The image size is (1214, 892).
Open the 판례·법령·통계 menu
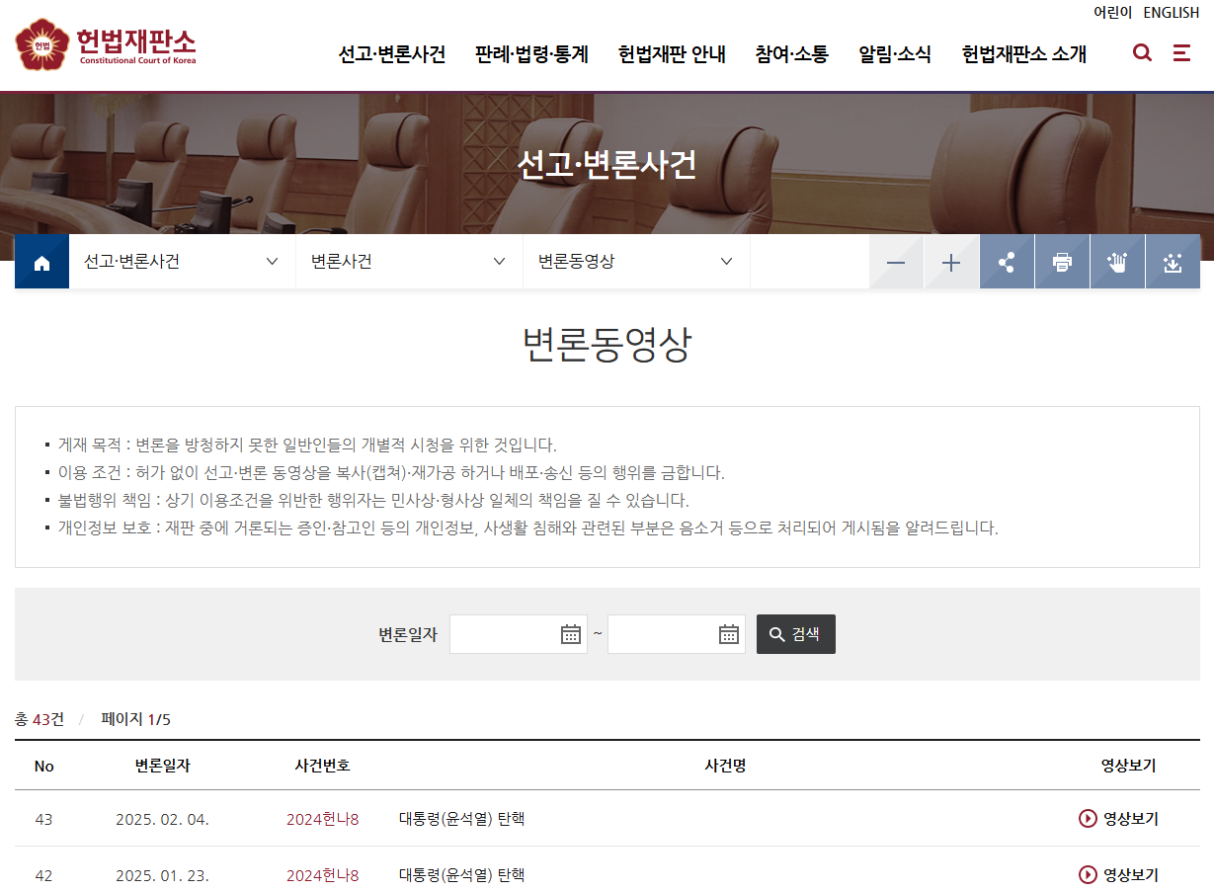click(530, 55)
